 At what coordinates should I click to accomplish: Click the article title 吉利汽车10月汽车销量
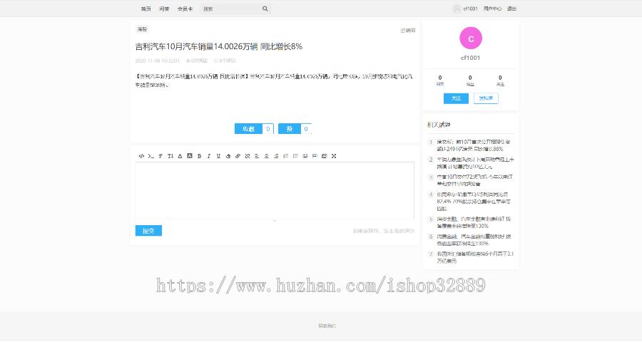(219, 46)
